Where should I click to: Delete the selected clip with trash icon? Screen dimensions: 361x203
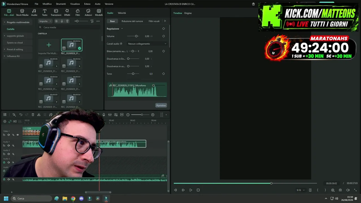(x=33, y=115)
